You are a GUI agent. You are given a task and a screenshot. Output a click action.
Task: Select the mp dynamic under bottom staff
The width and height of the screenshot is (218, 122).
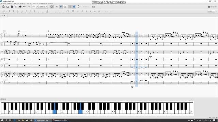pos(132,87)
